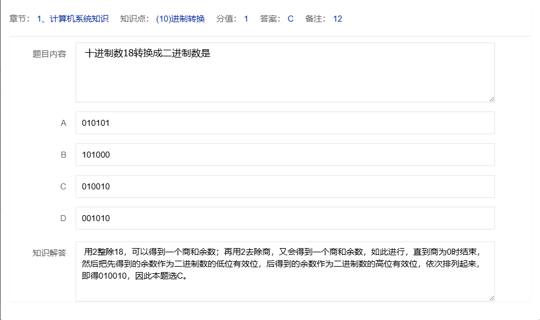This screenshot has width=540, height=320.
Task: Click the 题目内容 field label
Action: coord(49,53)
